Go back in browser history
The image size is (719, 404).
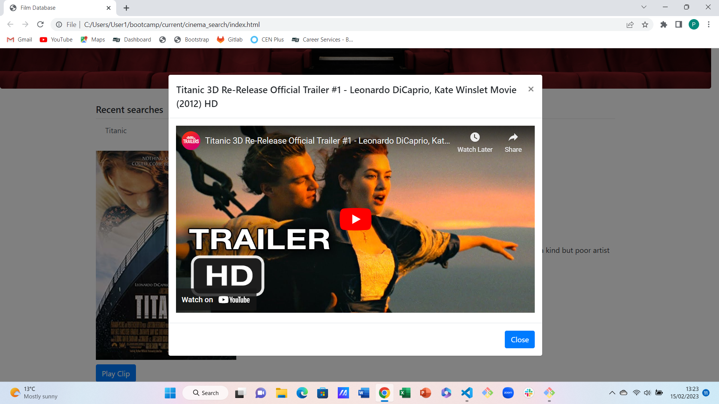pyautogui.click(x=10, y=25)
